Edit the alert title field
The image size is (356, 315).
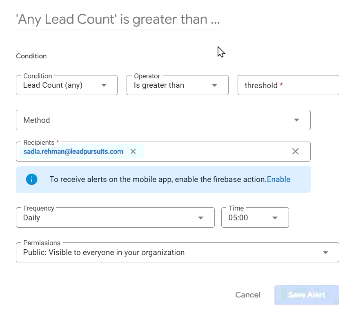click(118, 20)
